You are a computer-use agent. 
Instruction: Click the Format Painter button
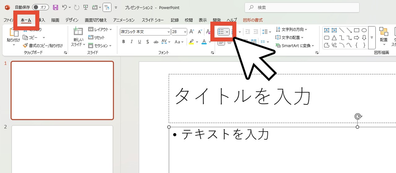[x=43, y=45]
